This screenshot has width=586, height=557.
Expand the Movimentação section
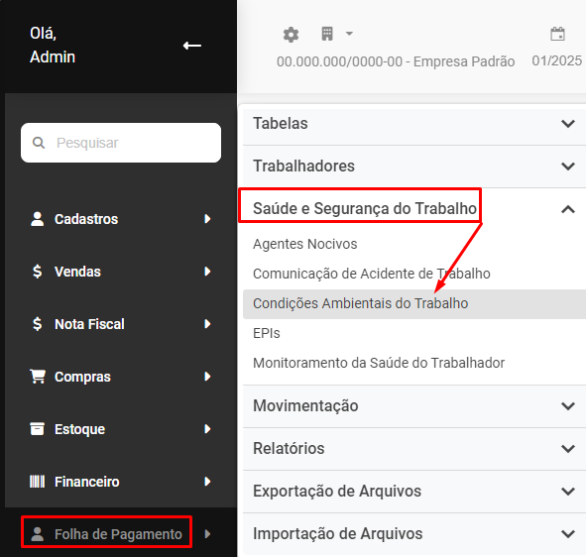(414, 406)
